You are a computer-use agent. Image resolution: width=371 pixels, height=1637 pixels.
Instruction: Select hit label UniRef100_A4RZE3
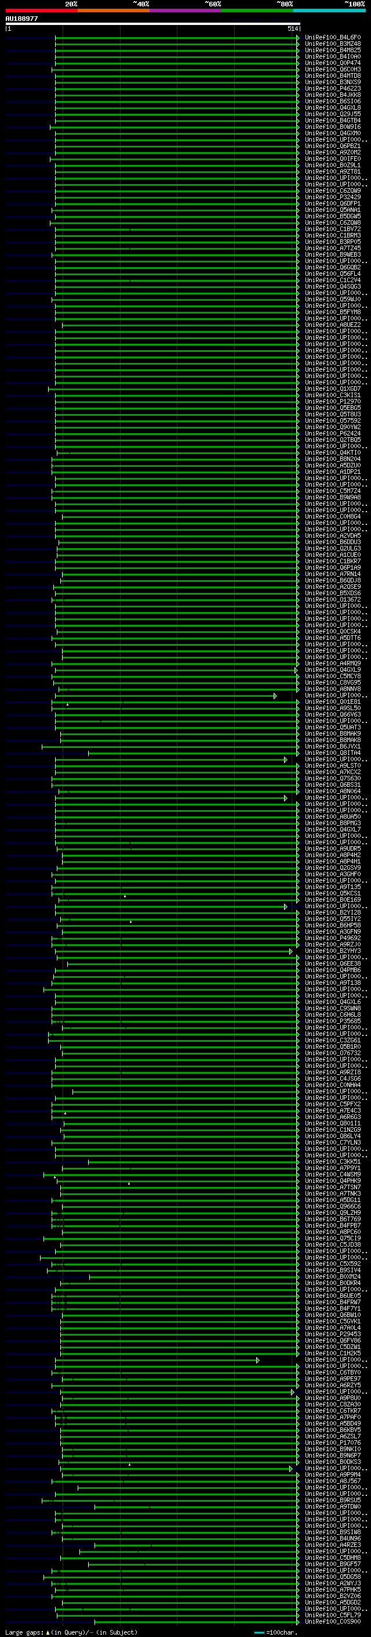coord(332,1545)
